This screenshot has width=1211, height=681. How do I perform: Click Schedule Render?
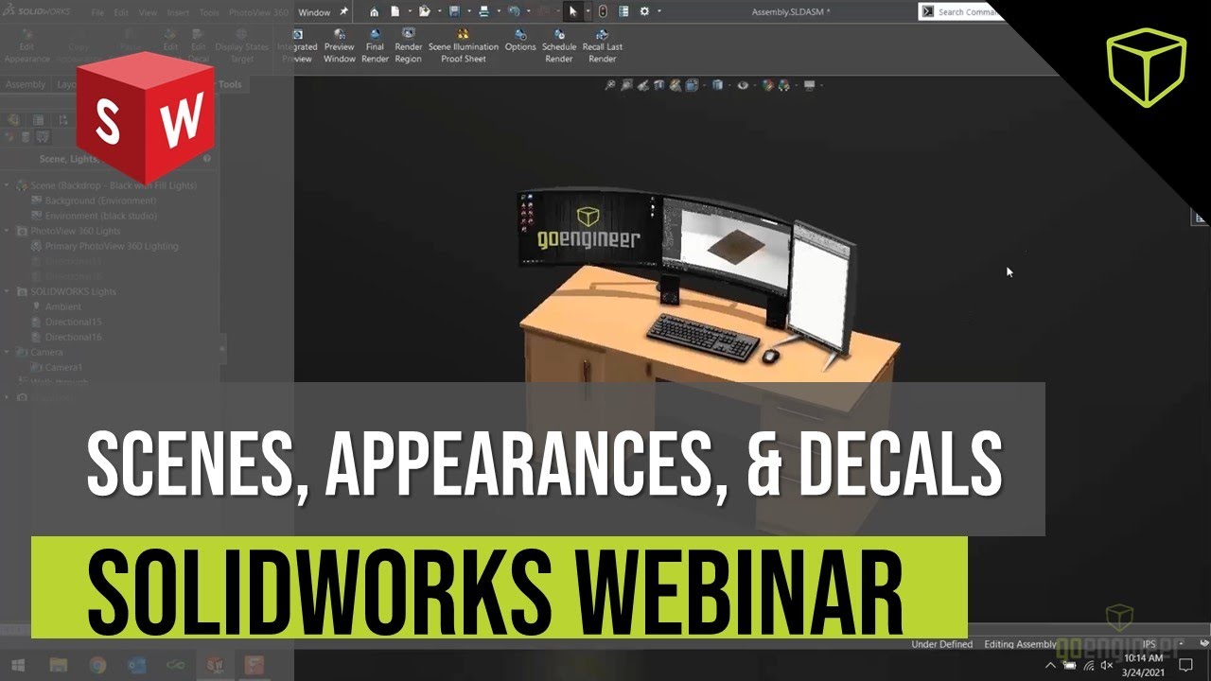point(559,46)
